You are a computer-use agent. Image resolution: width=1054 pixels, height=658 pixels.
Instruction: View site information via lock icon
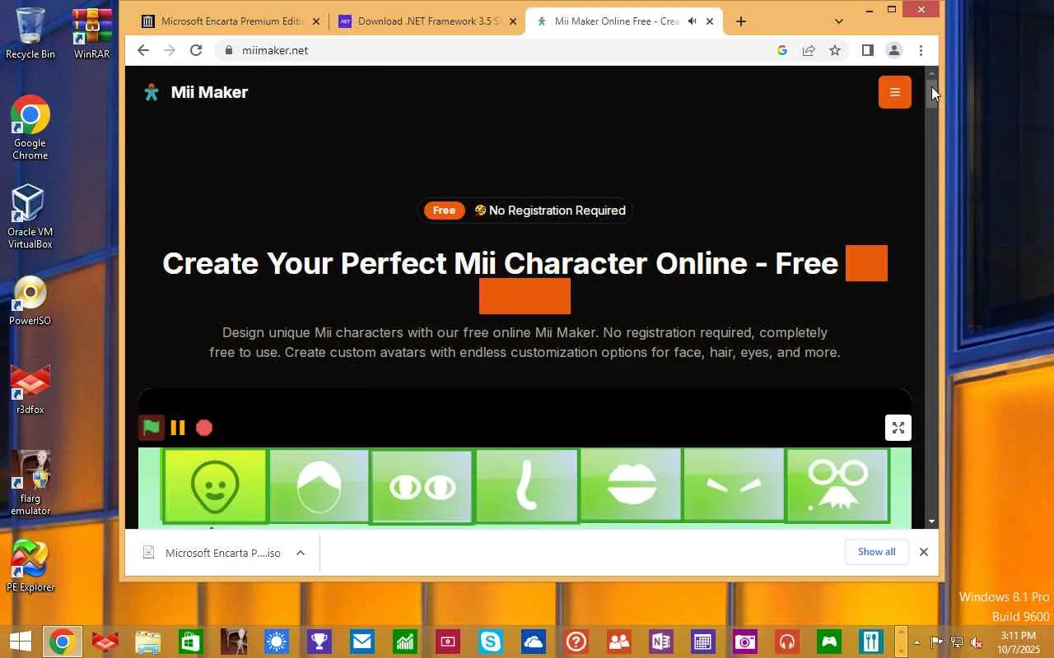pyautogui.click(x=229, y=50)
